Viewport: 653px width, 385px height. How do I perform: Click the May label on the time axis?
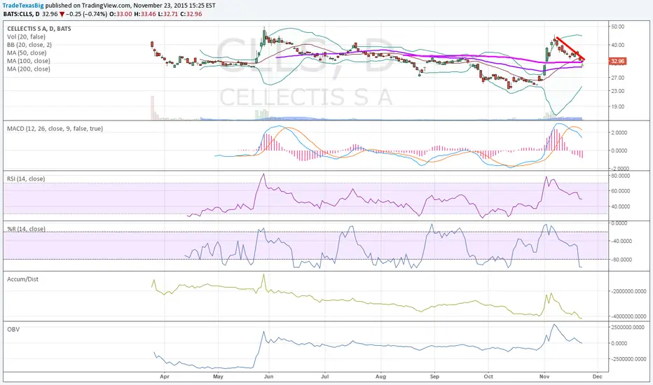tap(218, 377)
